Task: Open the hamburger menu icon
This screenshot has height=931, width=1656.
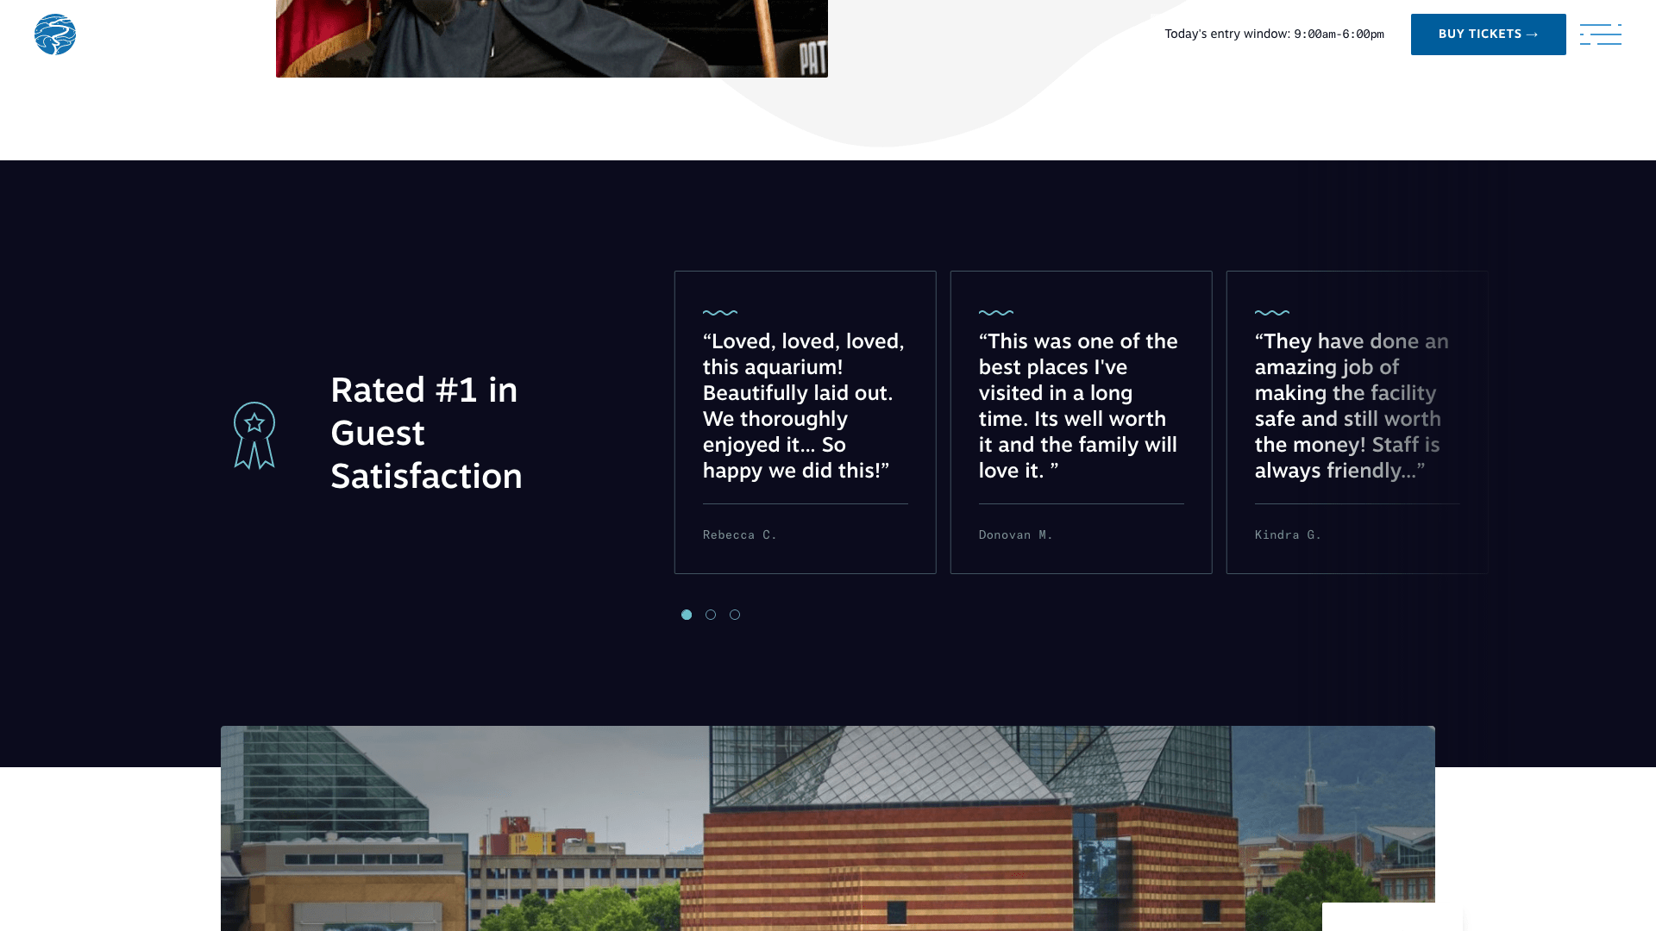Action: pos(1600,34)
